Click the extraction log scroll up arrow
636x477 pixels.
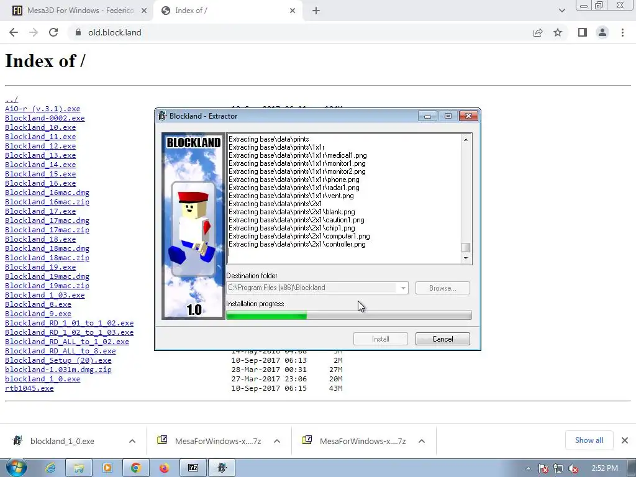click(x=466, y=140)
